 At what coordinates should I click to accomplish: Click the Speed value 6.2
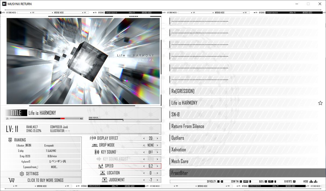point(151,166)
